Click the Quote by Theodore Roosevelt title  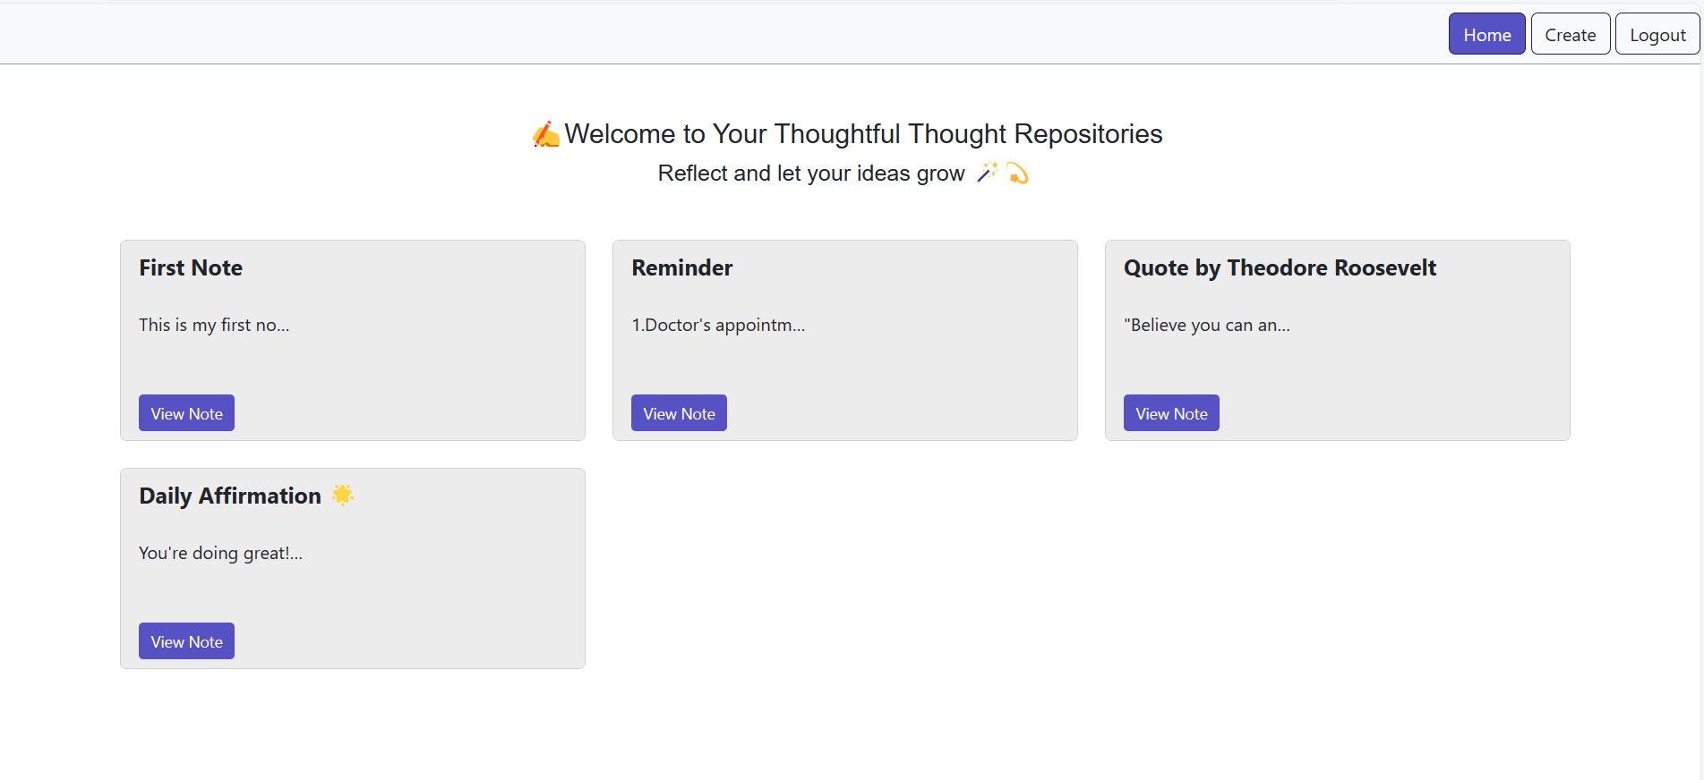[1280, 267]
